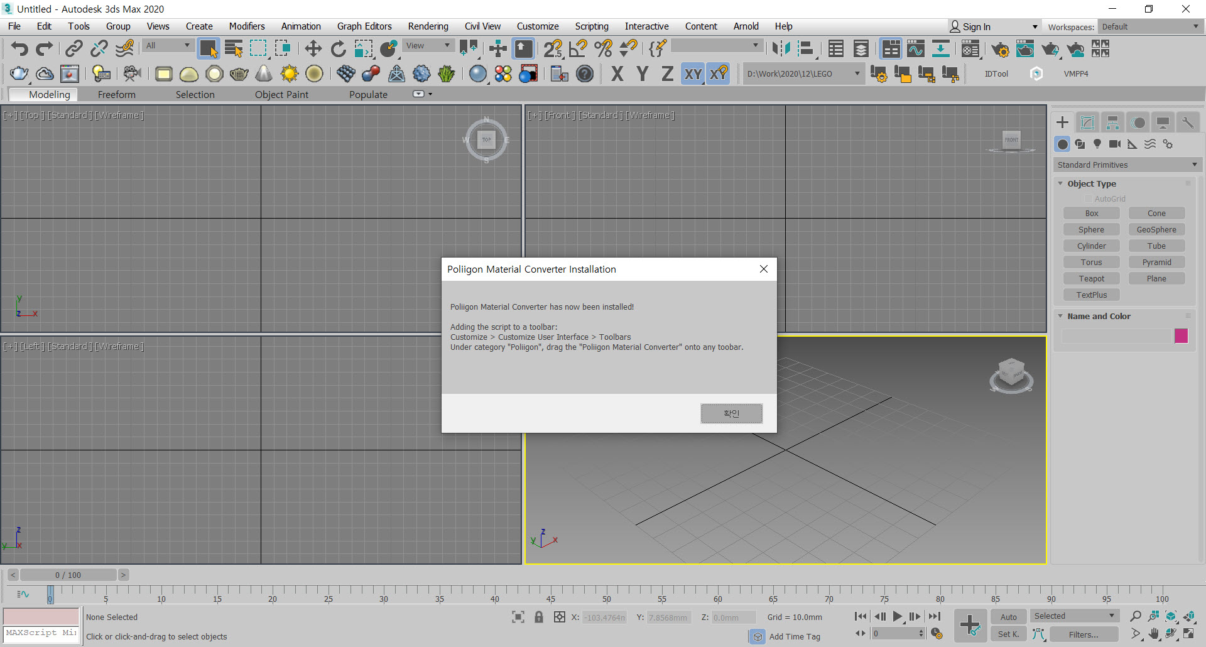
Task: Click the GeoSphere primitive button
Action: pos(1156,229)
